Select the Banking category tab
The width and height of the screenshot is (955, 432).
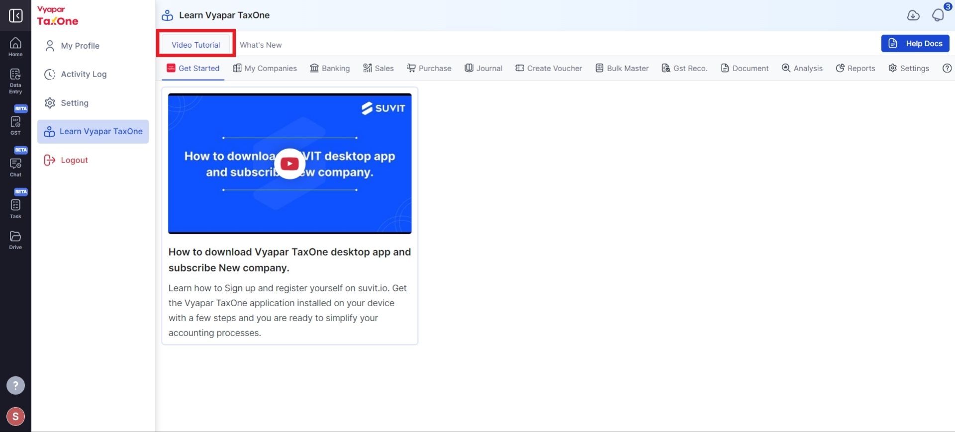[330, 68]
